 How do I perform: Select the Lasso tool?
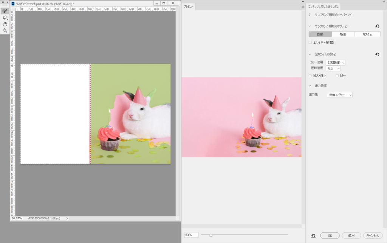click(x=5, y=17)
